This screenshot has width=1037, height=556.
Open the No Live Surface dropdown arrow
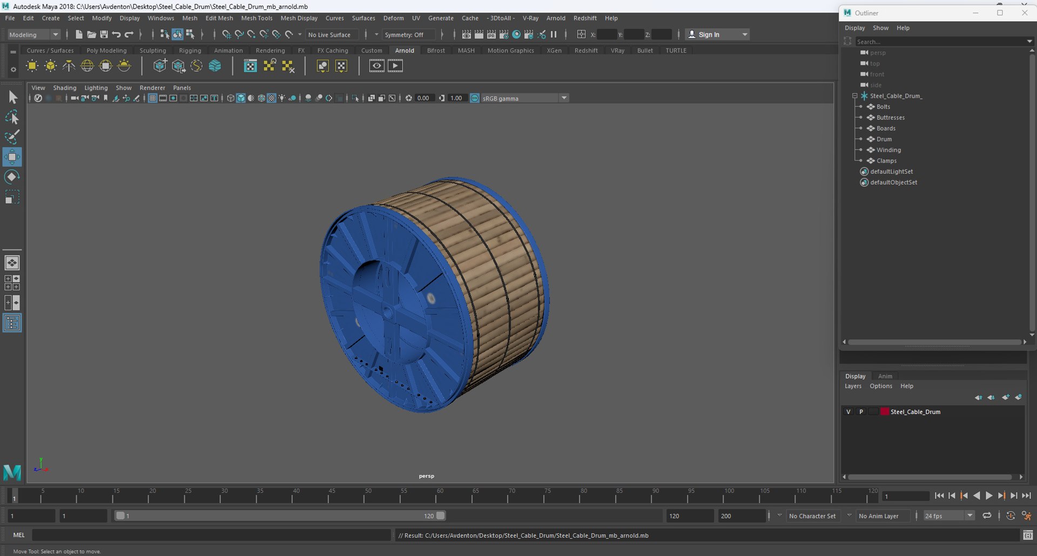(x=300, y=35)
